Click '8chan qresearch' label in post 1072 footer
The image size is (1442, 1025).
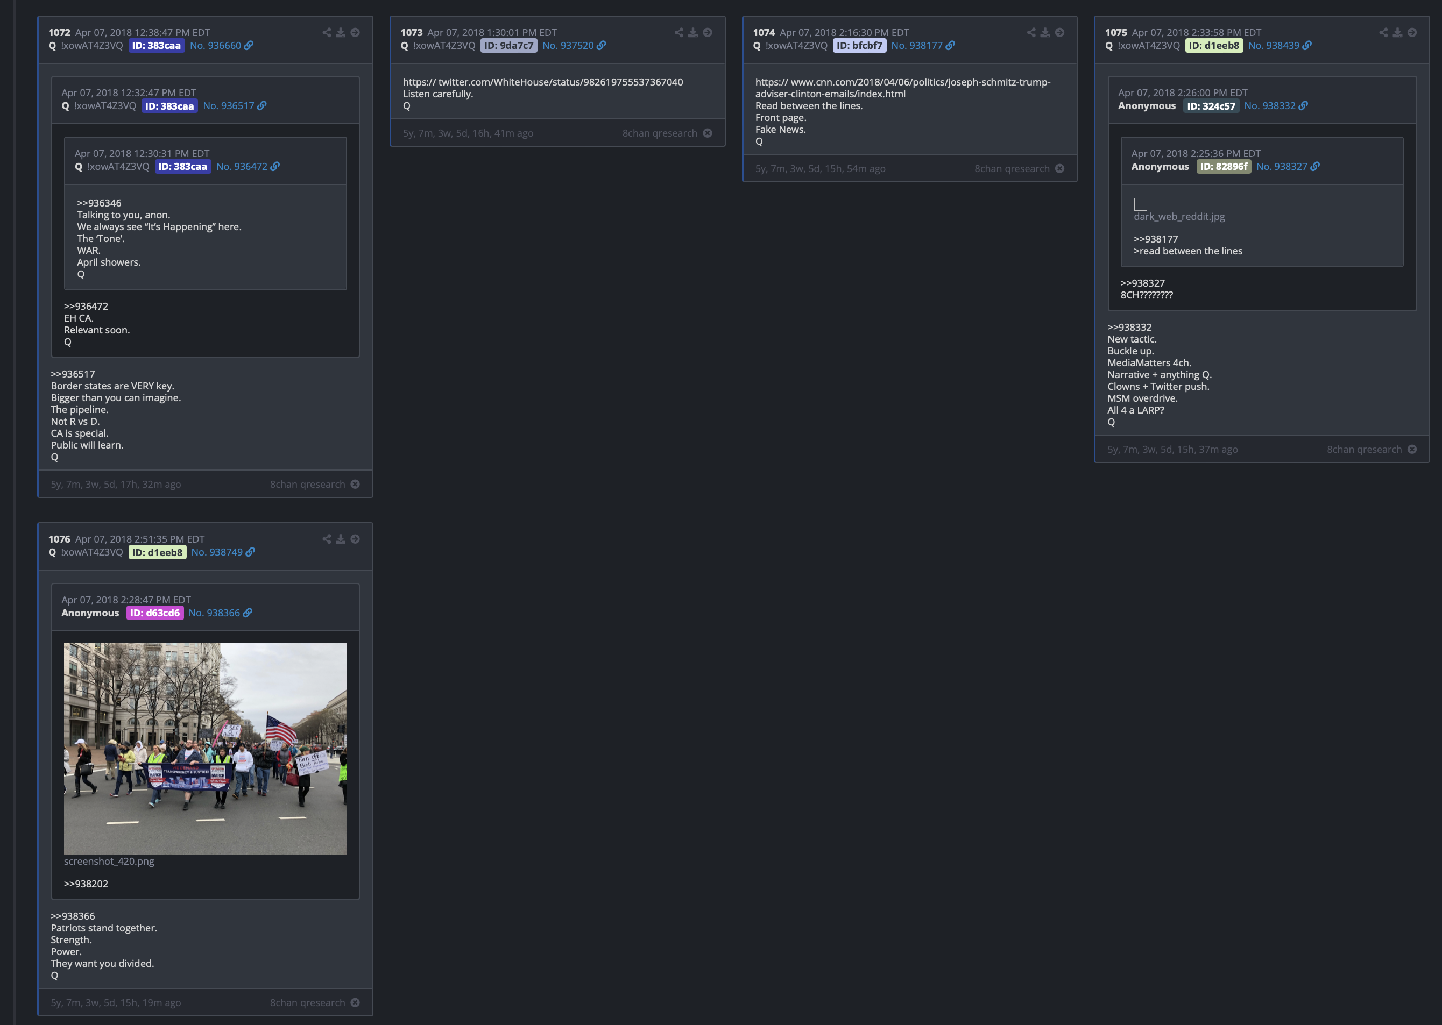(307, 484)
